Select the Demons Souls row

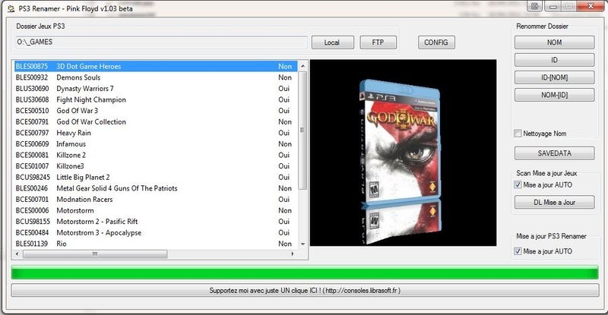(156, 77)
